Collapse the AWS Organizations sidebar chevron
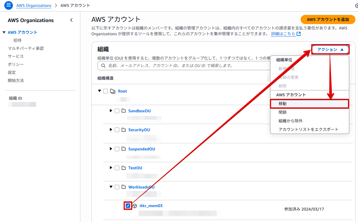 point(71,20)
